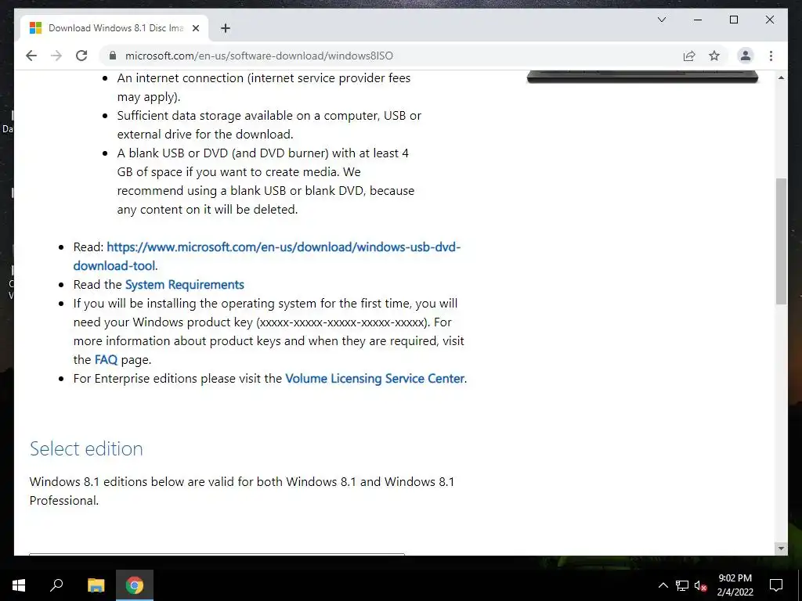Visit the FAQ page link

pyautogui.click(x=106, y=360)
